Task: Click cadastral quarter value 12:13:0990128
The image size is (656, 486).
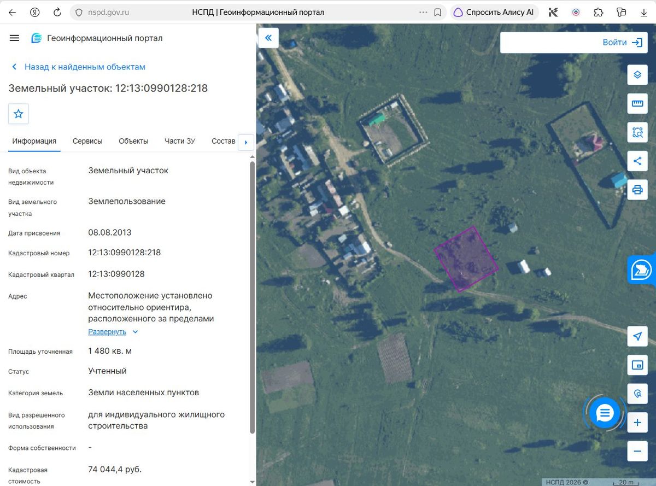Action: pos(116,274)
